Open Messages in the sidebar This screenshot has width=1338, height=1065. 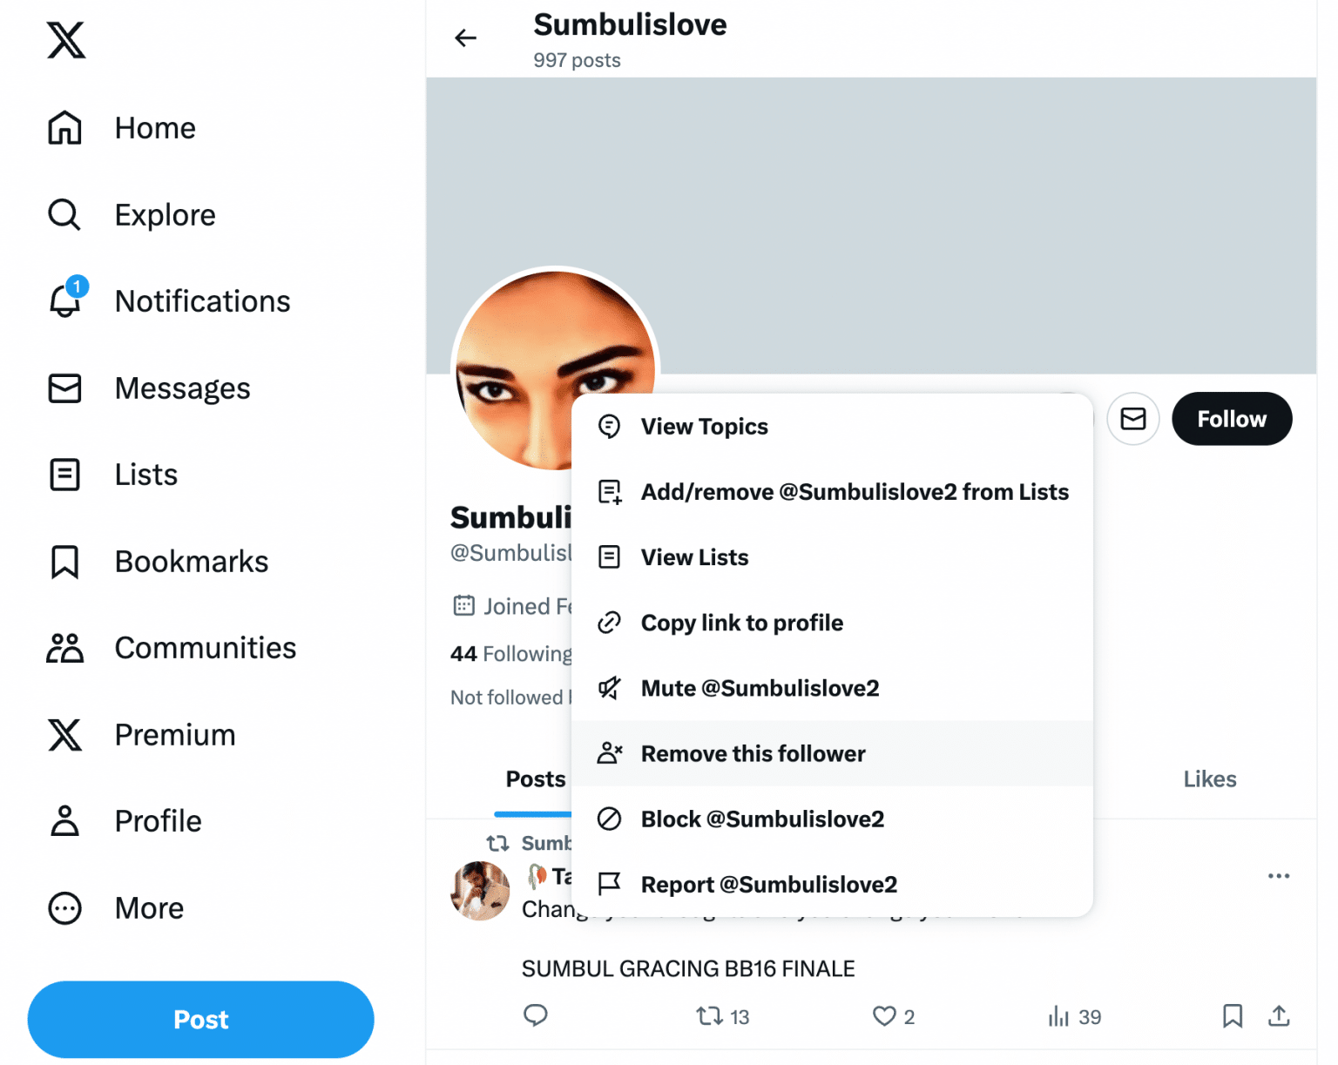coord(182,388)
